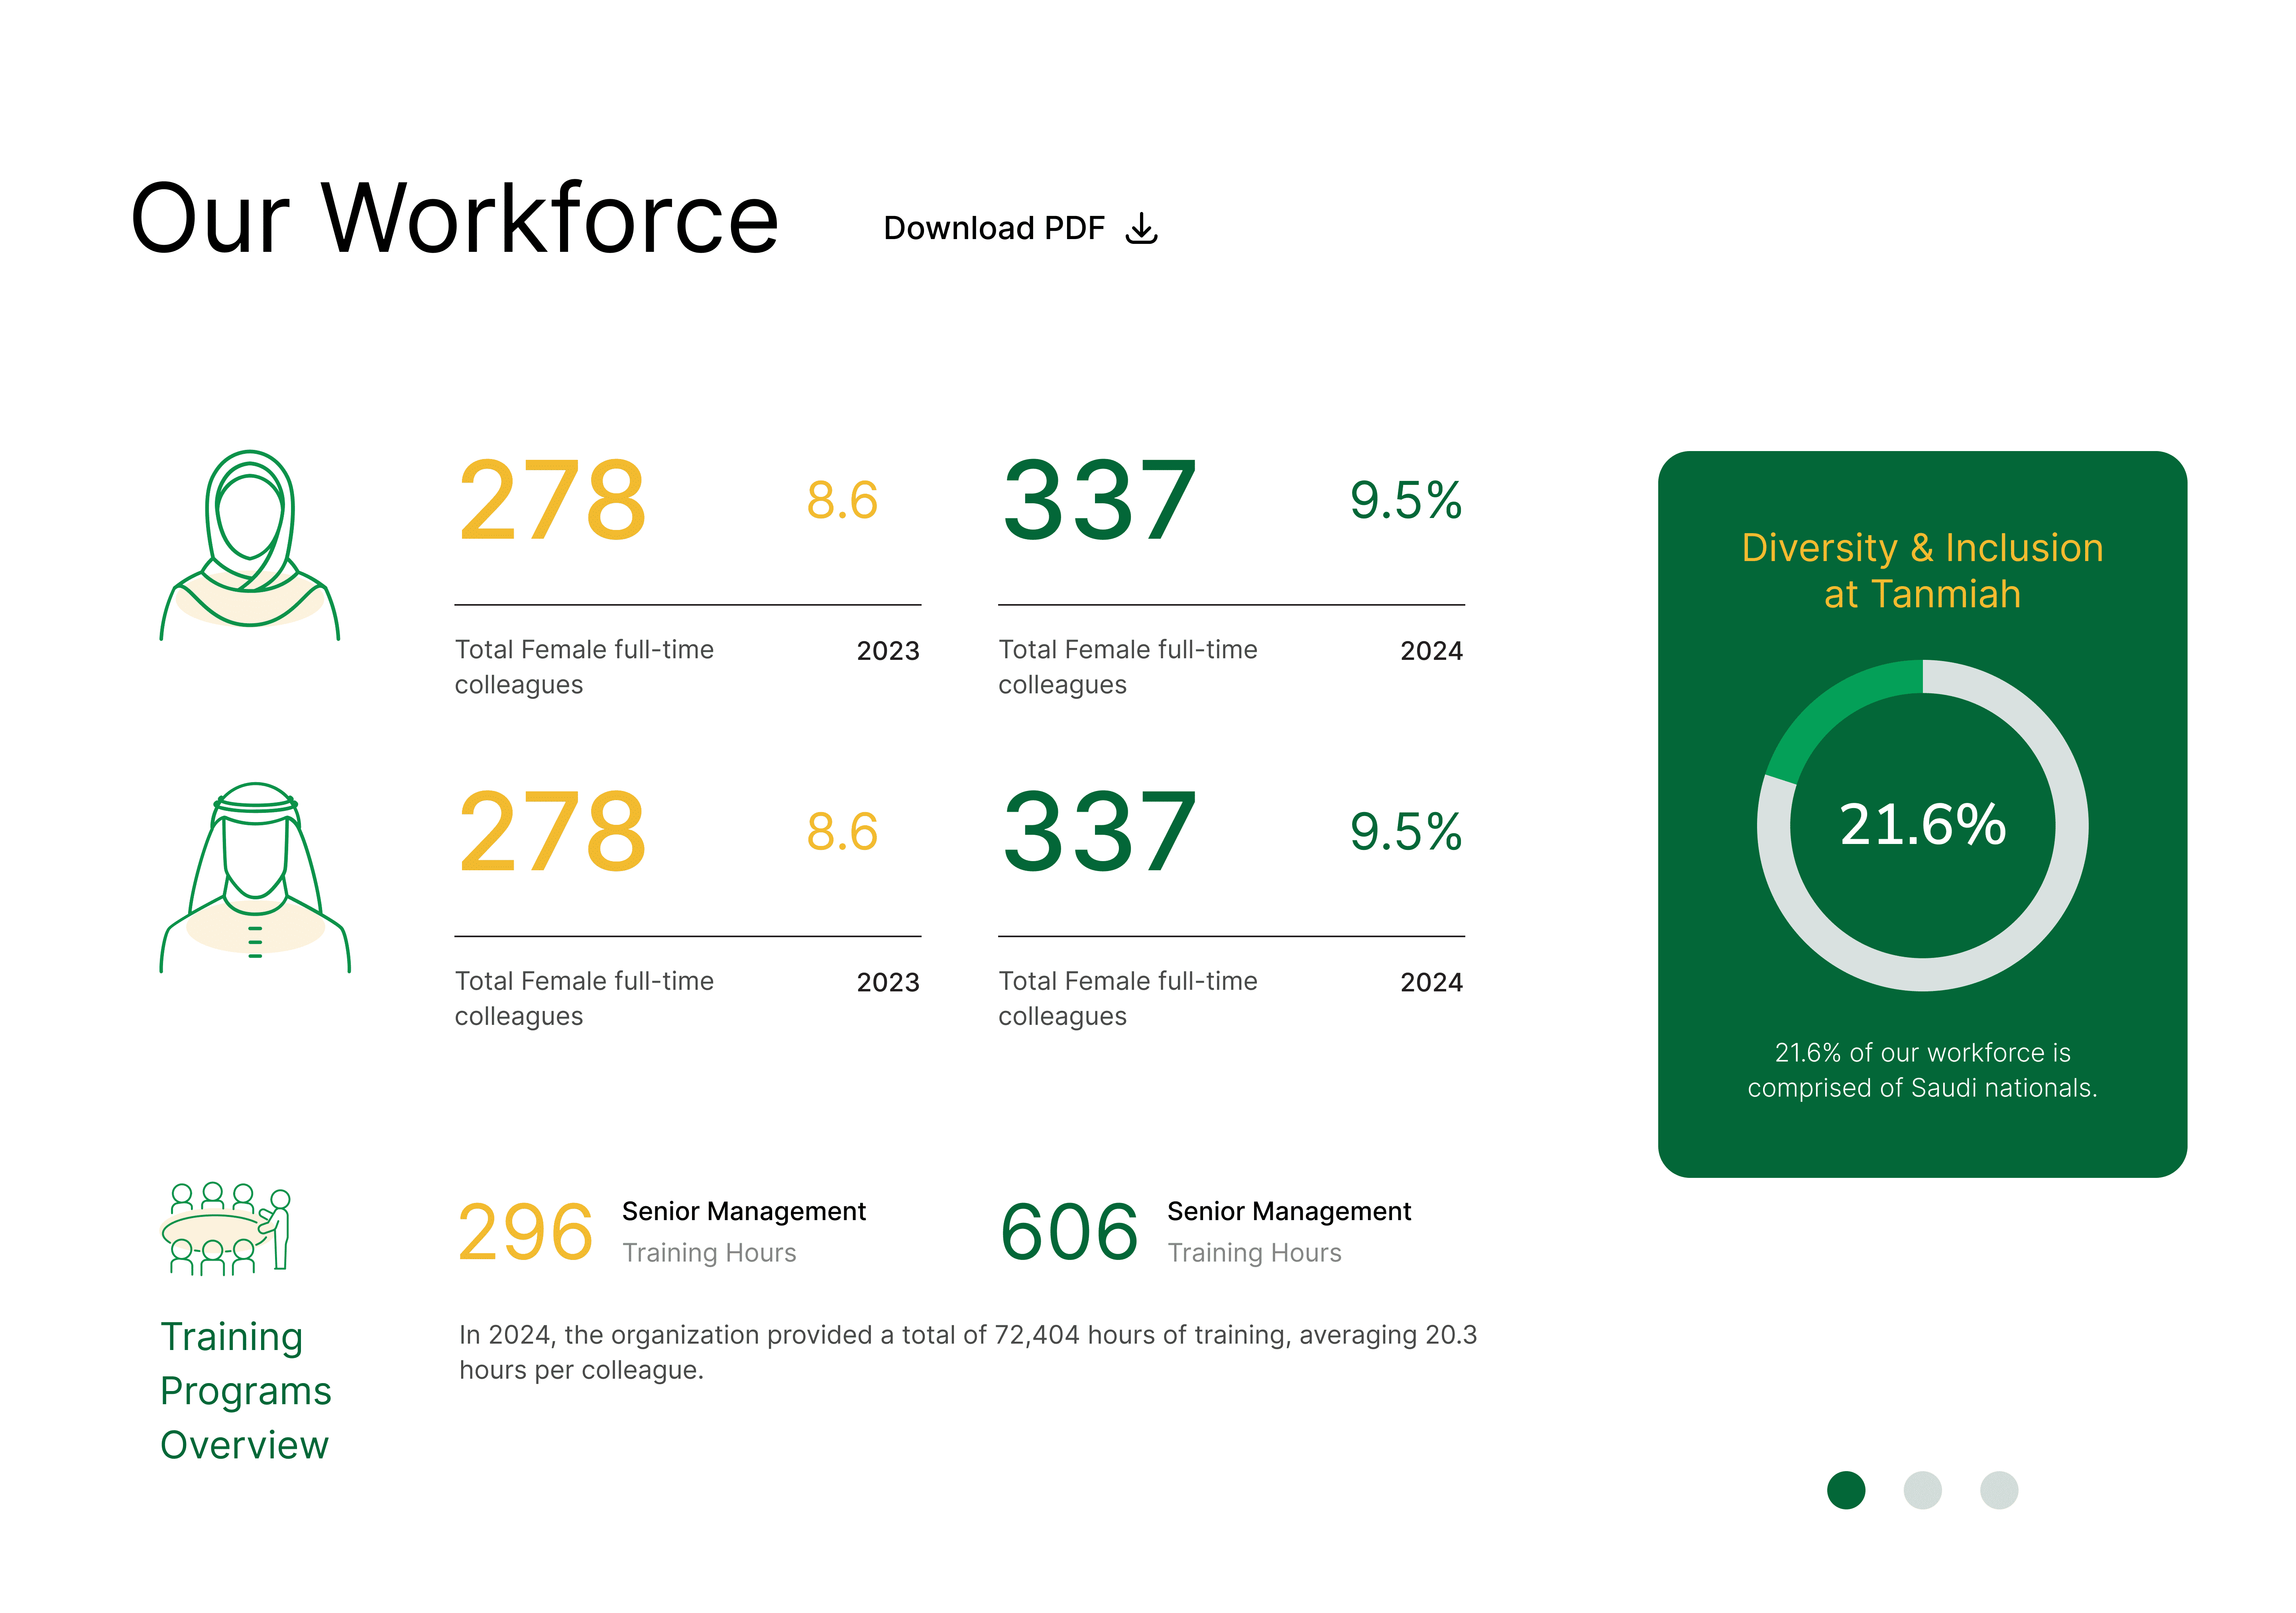Click the woman in hijab icon

pyautogui.click(x=250, y=545)
